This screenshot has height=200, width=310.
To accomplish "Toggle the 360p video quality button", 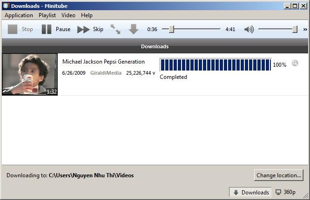I will tap(286, 192).
